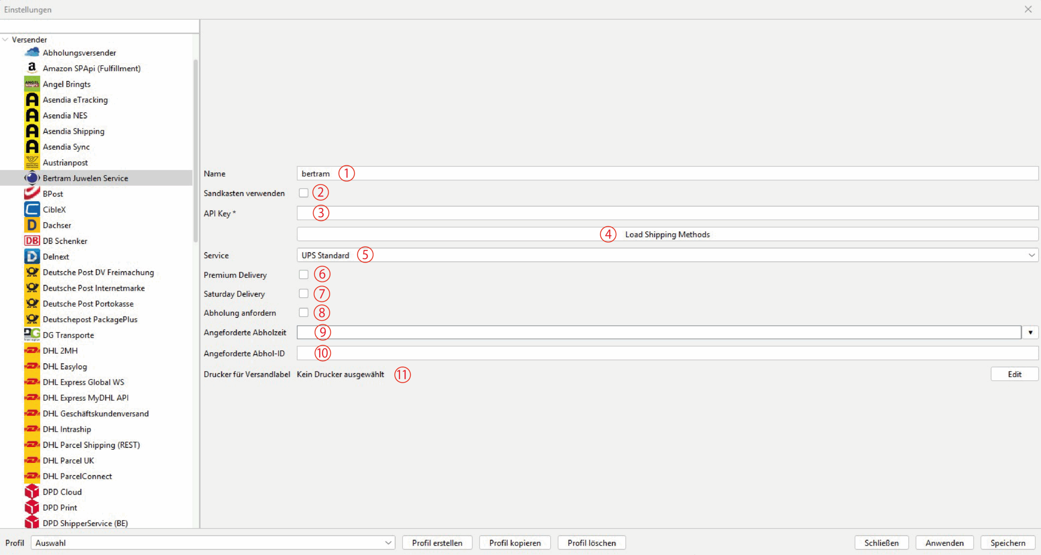Click the Amazon SPApi logo icon
The image size is (1041, 555).
32,68
